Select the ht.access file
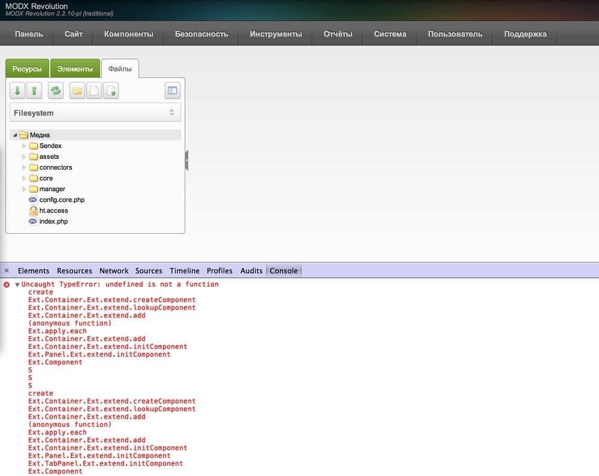This screenshot has width=599, height=476. [x=53, y=211]
